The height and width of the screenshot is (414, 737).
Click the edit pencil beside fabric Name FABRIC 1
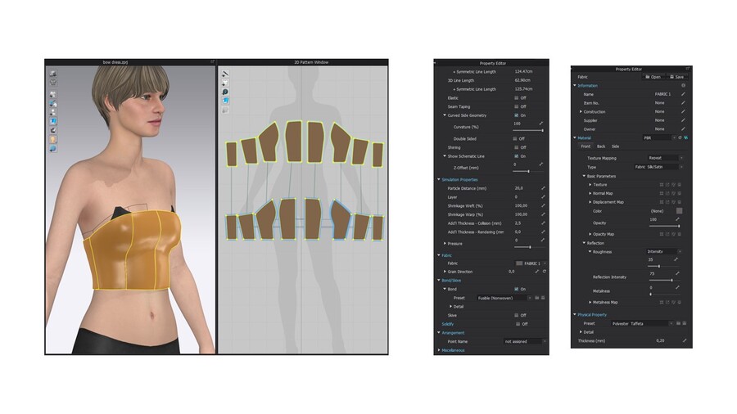click(683, 94)
